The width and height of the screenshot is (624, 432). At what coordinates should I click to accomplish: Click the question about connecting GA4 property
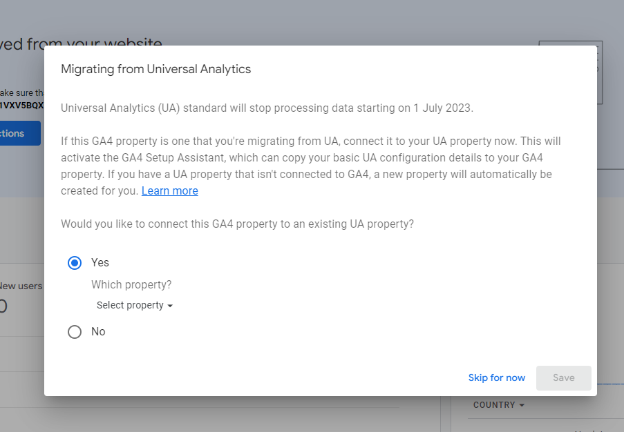(x=237, y=224)
